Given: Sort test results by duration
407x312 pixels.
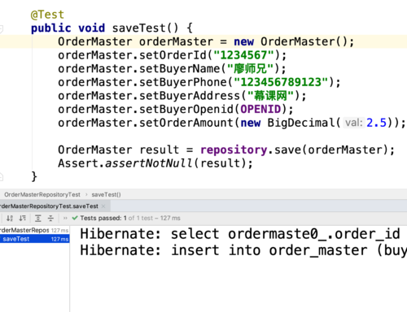Looking at the screenshot, I should pos(23,219).
